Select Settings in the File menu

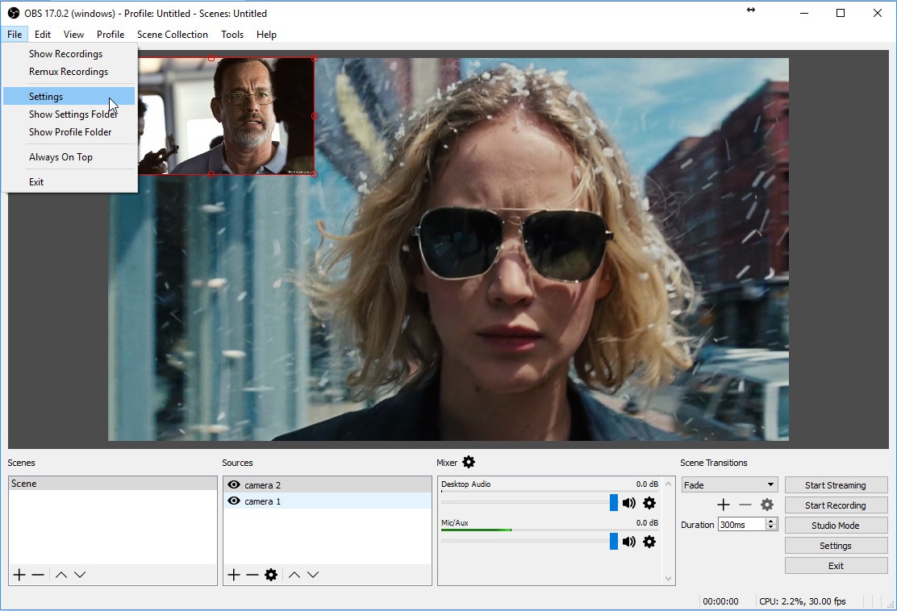(69, 97)
